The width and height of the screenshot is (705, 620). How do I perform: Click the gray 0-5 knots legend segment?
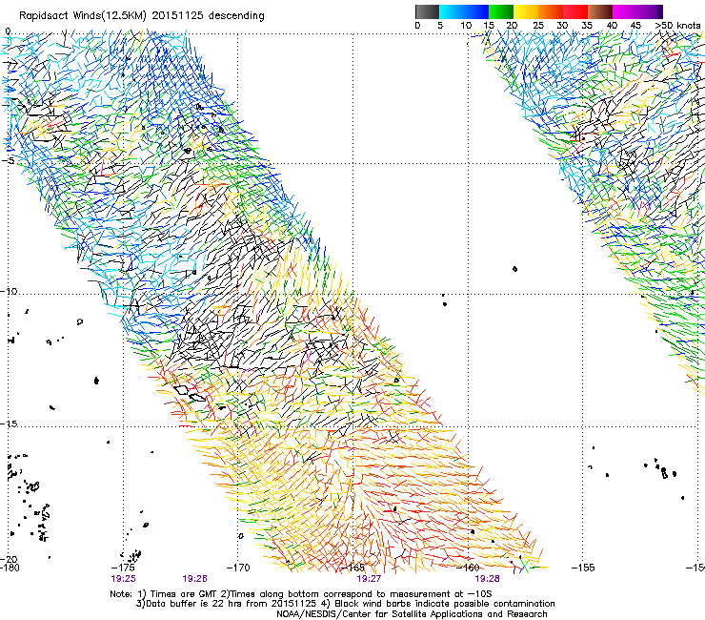[427, 11]
